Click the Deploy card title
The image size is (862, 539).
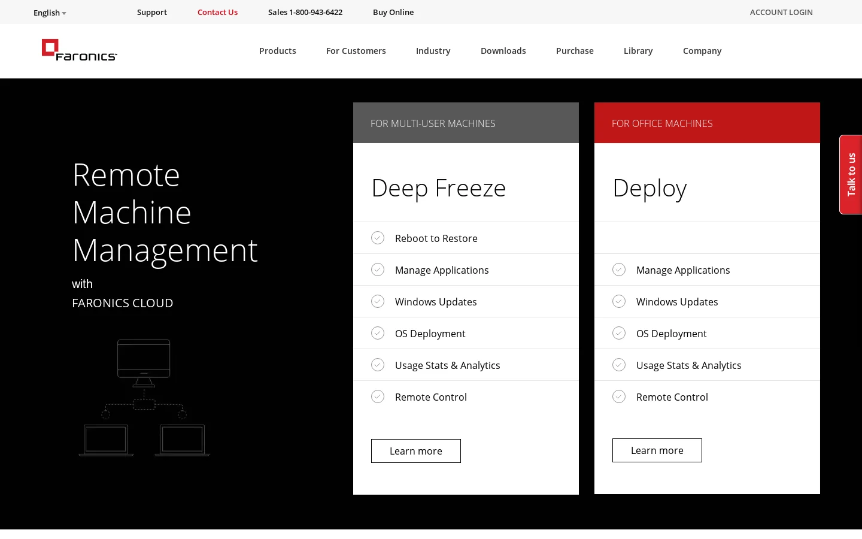point(649,189)
